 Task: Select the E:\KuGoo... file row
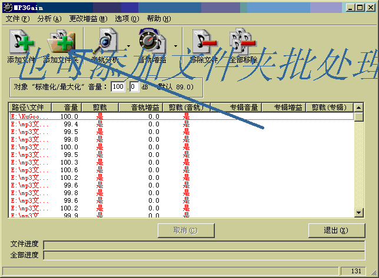[x=182, y=116]
